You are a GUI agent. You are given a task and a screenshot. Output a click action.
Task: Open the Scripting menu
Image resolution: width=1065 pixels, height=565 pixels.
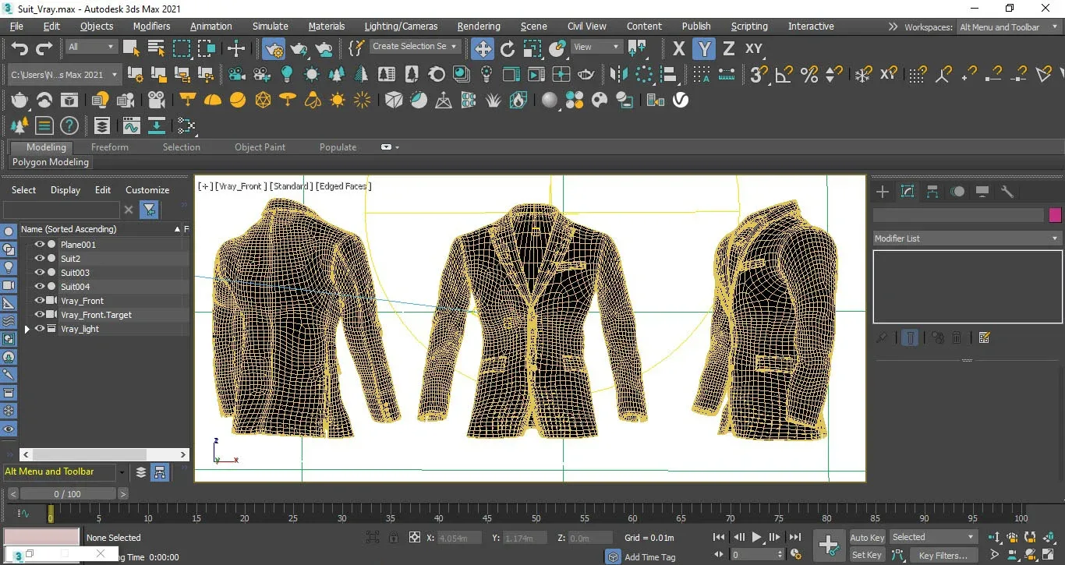[x=749, y=26]
